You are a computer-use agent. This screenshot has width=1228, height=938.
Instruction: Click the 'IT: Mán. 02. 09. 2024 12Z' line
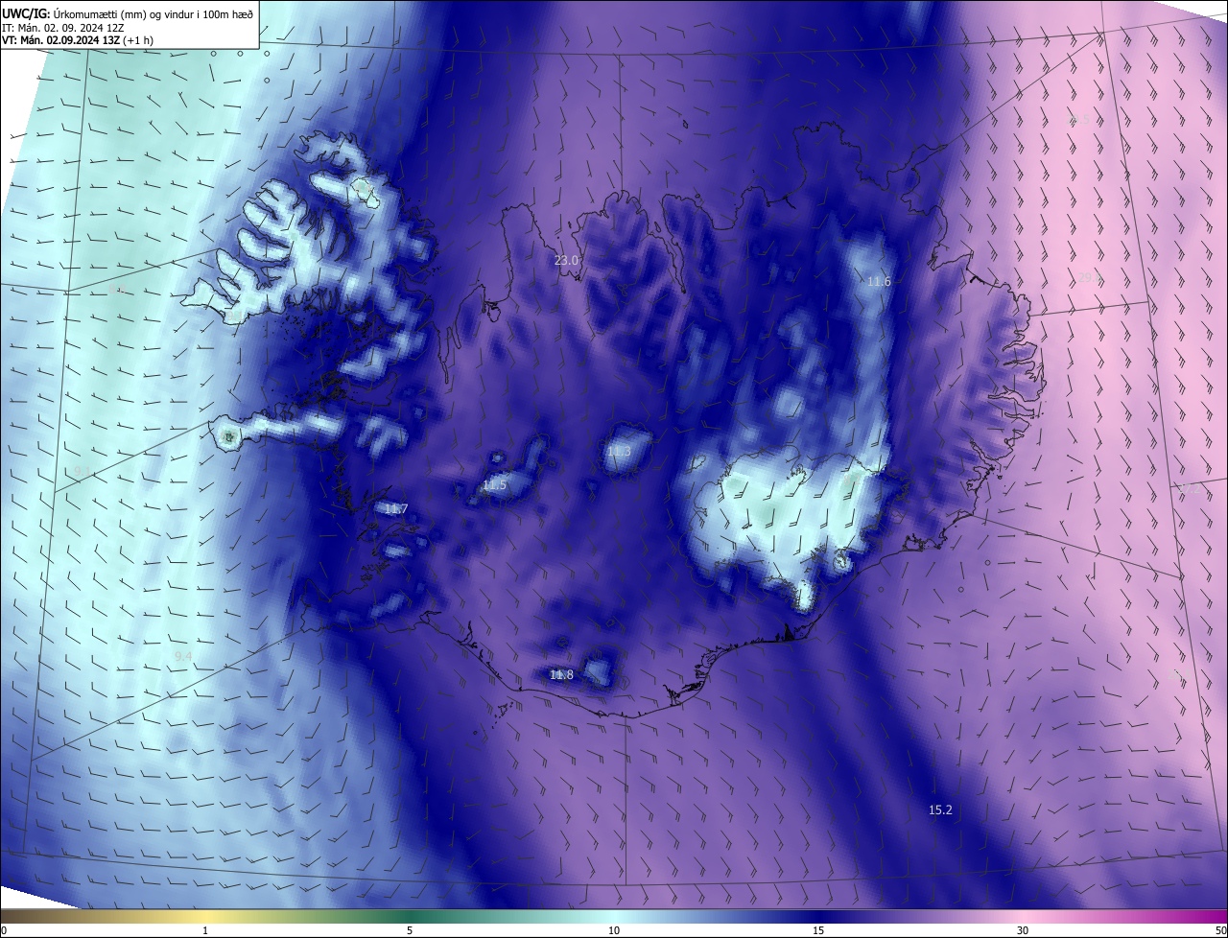pos(65,28)
